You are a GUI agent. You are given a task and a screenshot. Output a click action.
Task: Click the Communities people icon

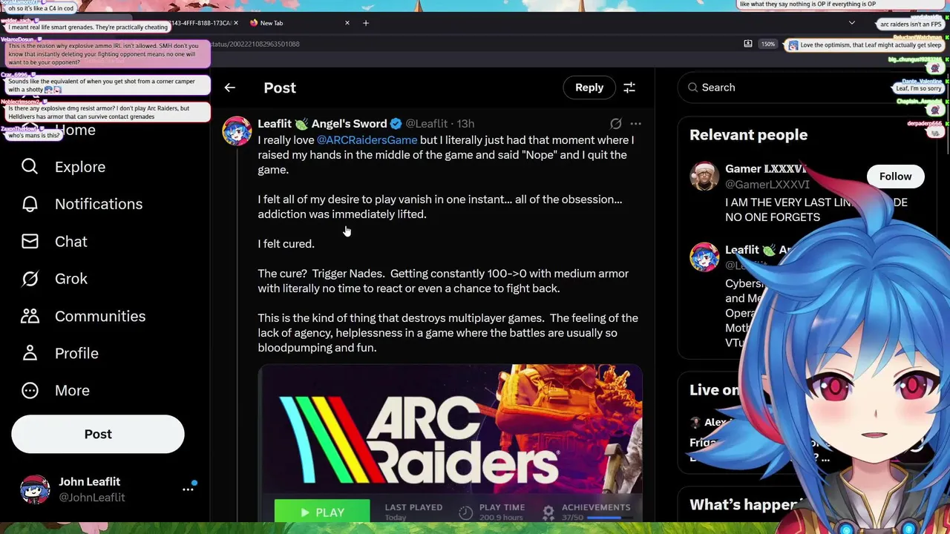tap(30, 316)
